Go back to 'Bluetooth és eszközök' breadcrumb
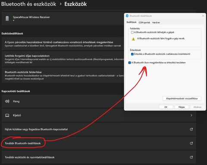The image size is (207, 165). 28,4
